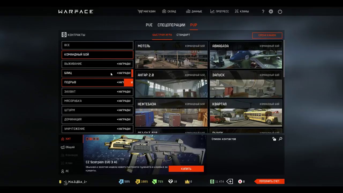Click the green 75% money booster icon

pyautogui.click(x=154, y=182)
